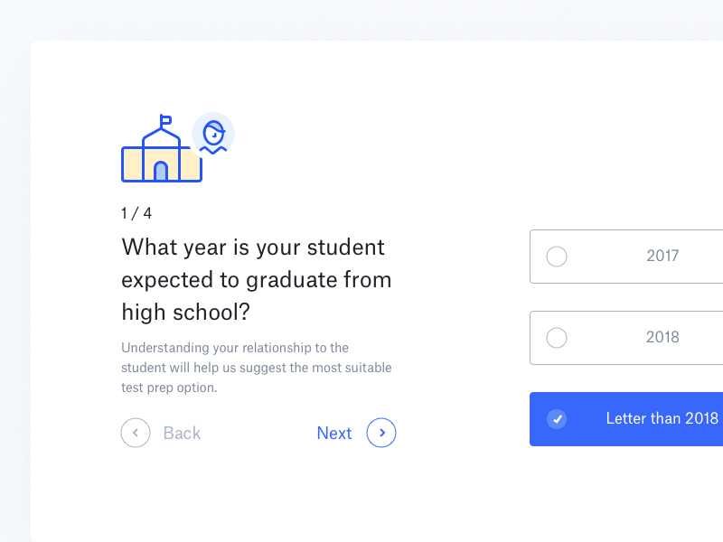Image resolution: width=723 pixels, height=542 pixels.
Task: Click the white checkmark in the blue option
Action: click(557, 419)
